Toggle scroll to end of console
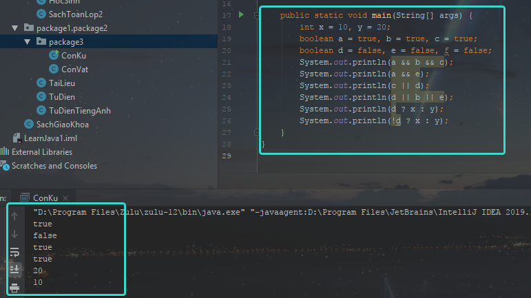This screenshot has width=531, height=298. coord(14,269)
